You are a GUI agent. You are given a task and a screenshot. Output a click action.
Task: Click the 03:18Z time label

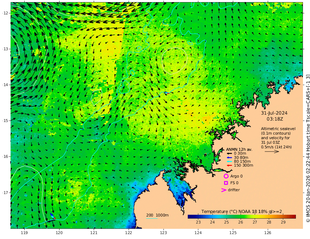tap(275, 119)
